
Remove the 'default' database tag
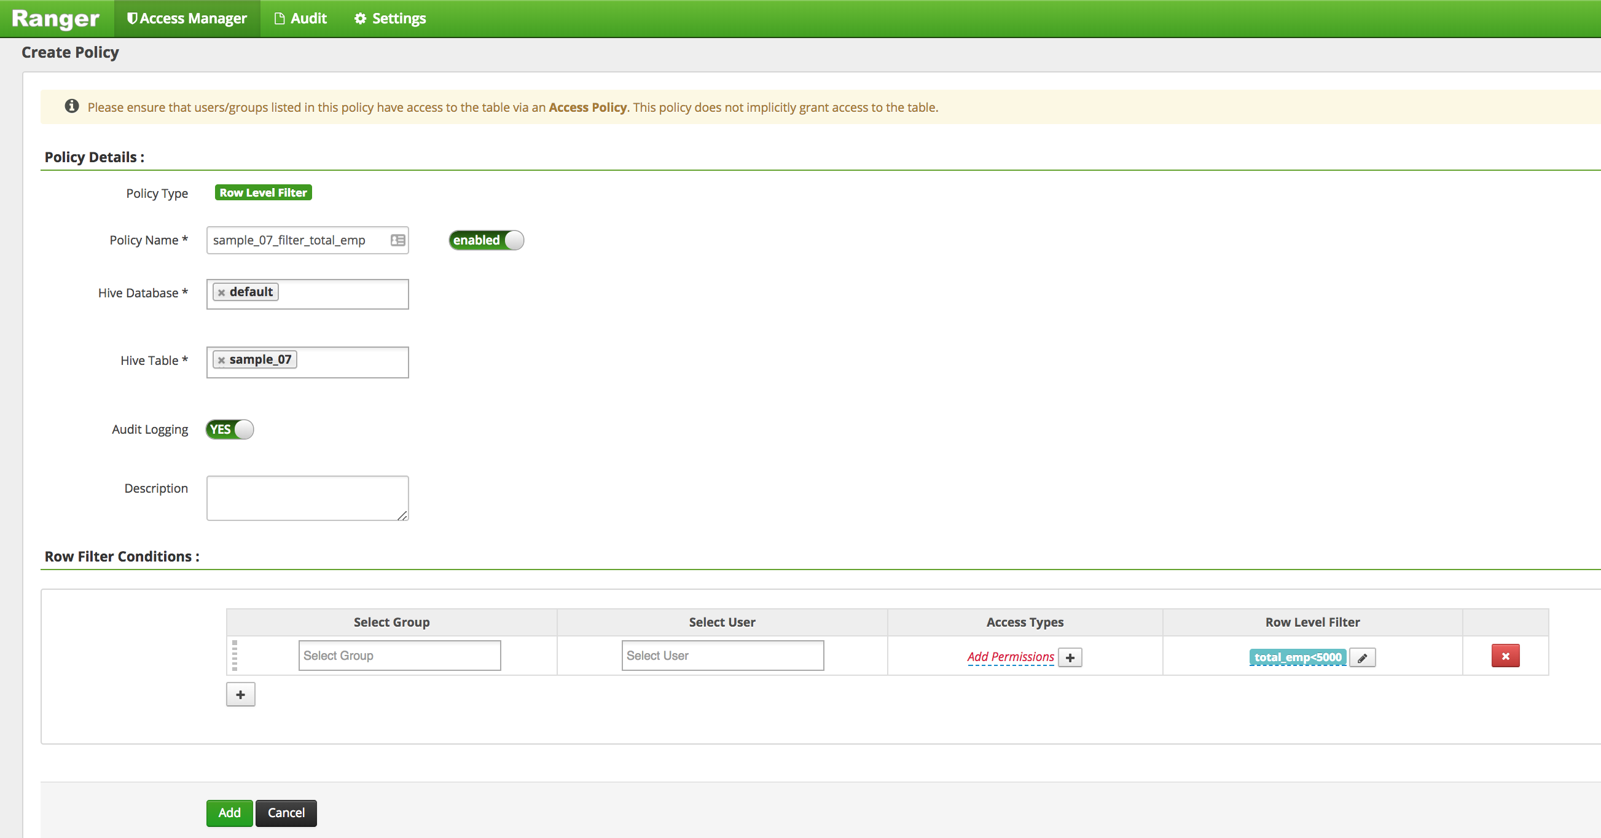tap(221, 293)
